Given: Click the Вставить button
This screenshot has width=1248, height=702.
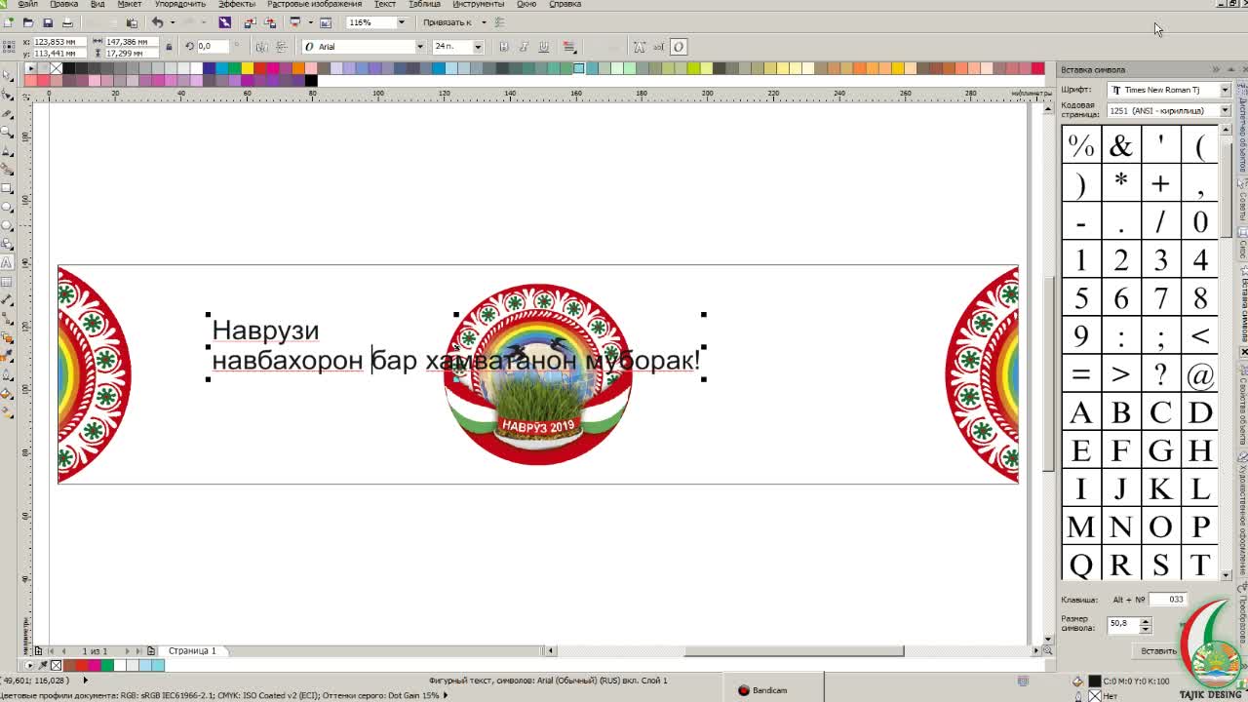Looking at the screenshot, I should (1158, 650).
